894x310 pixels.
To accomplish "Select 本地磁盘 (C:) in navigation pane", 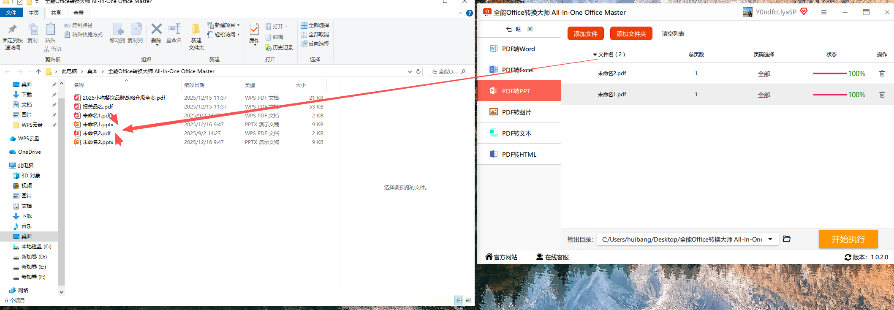I will pyautogui.click(x=36, y=247).
